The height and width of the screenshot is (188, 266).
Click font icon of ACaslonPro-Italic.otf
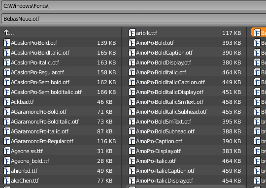click(7, 62)
